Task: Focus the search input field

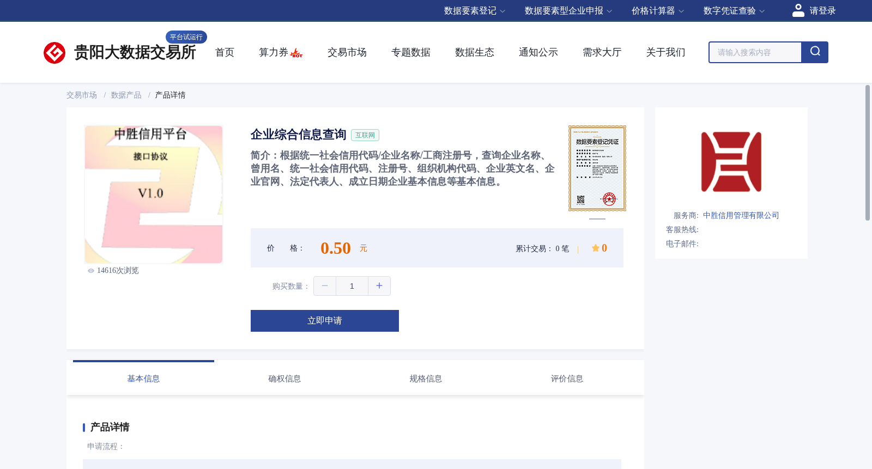Action: pyautogui.click(x=755, y=52)
